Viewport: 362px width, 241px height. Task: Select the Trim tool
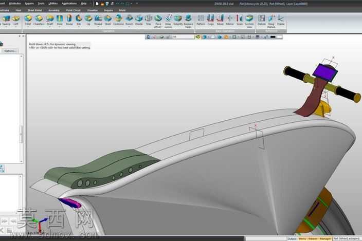(149, 20)
